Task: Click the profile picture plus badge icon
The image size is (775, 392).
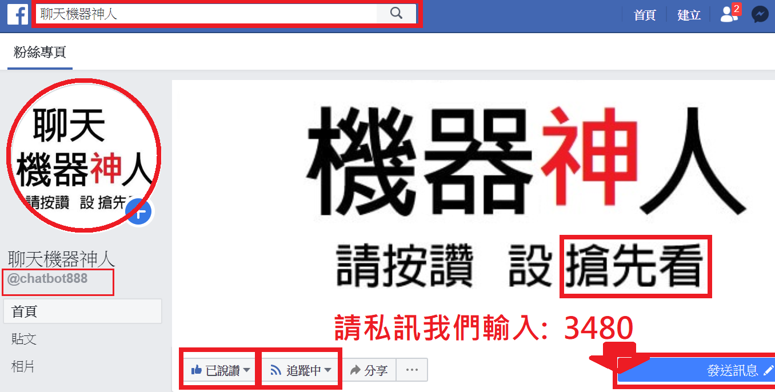Action: tap(140, 213)
